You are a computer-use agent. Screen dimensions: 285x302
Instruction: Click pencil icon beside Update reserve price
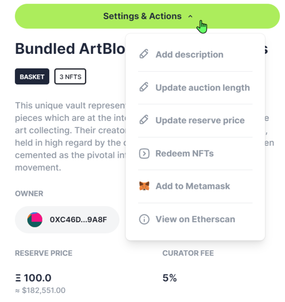coord(144,120)
